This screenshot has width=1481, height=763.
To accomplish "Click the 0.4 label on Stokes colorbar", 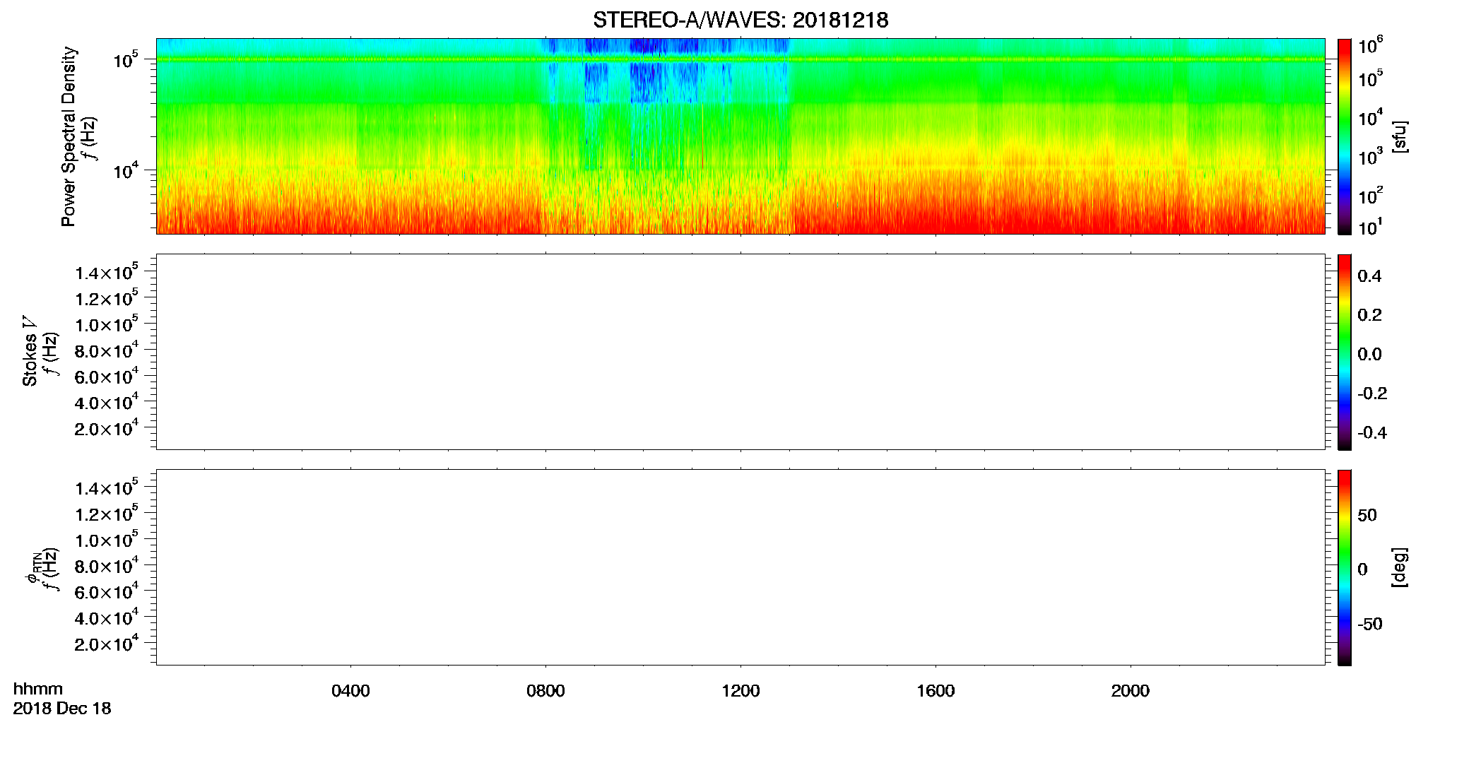I will pyautogui.click(x=1369, y=276).
